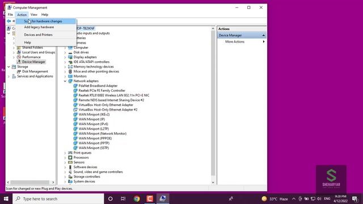Screen dimensions: 363x204
Task: Open the File menu
Action: point(10,15)
